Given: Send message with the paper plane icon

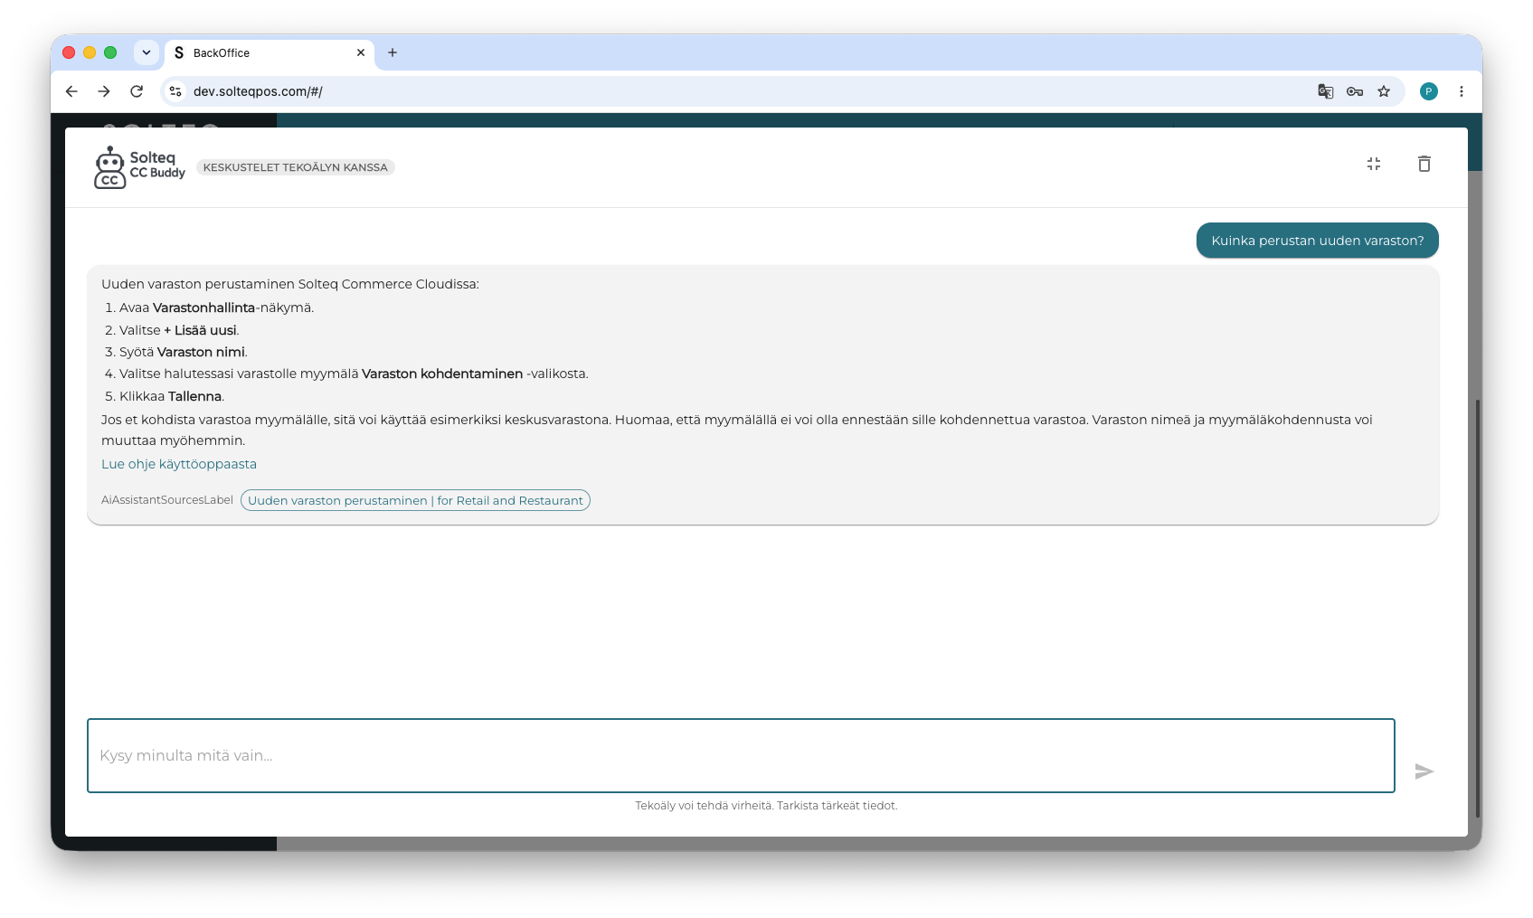Looking at the screenshot, I should pyautogui.click(x=1424, y=771).
